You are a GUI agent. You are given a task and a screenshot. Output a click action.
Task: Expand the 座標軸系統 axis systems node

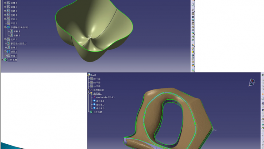[89, 90]
